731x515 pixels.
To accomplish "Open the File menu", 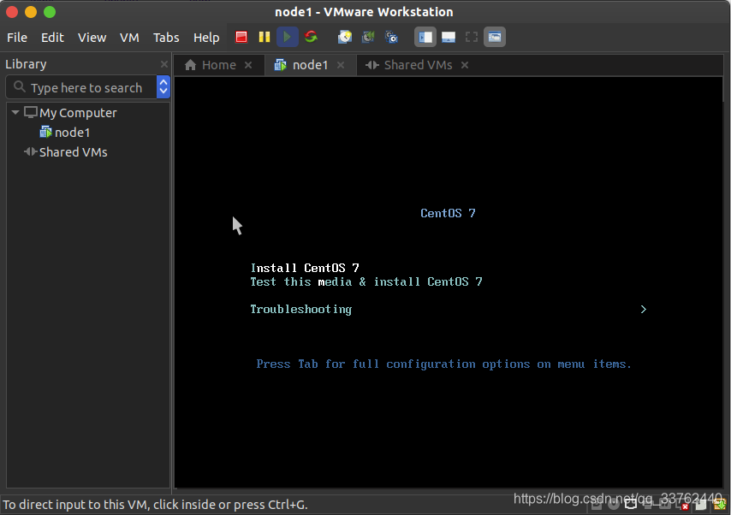I will tap(17, 38).
